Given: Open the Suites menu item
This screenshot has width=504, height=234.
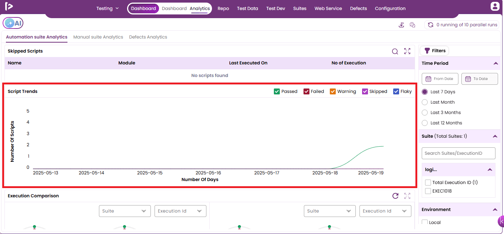Looking at the screenshot, I should coord(300,9).
